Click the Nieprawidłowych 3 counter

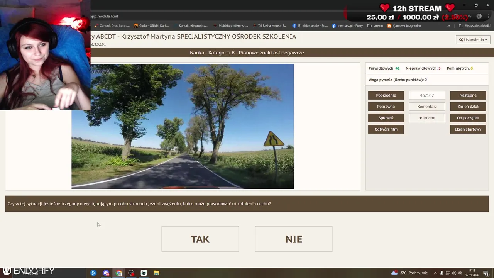pyautogui.click(x=423, y=68)
